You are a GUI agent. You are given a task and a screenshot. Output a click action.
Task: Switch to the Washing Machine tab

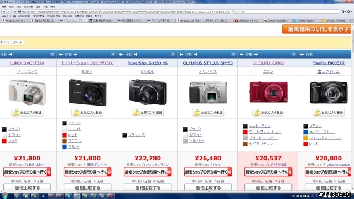(x=335, y=20)
